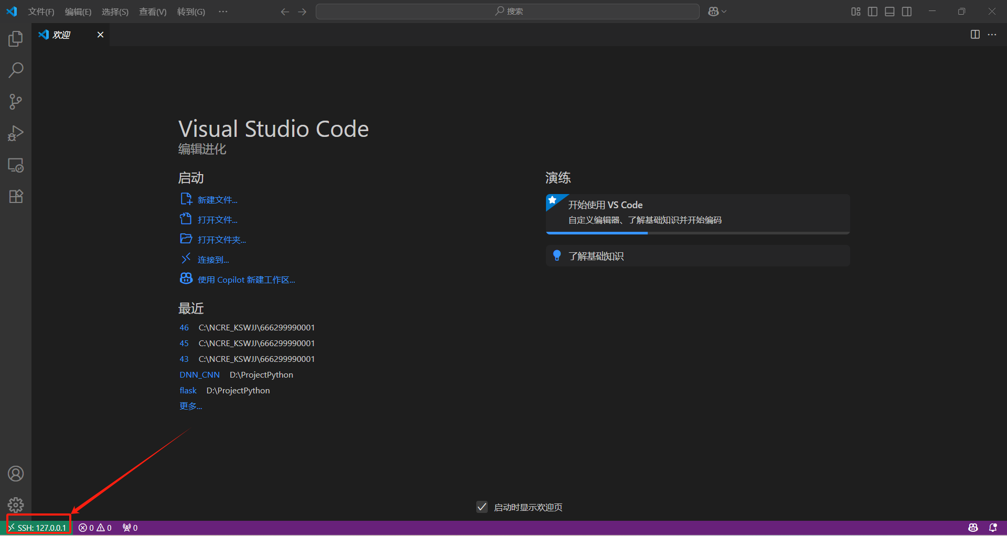Click the 打开文件夹... link
This screenshot has width=1007, height=536.
[222, 240]
